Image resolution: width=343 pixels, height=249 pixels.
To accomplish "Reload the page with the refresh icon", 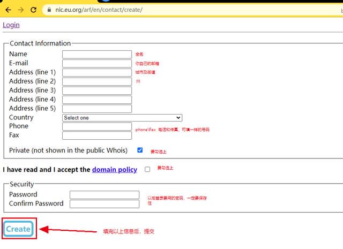I will coord(33,10).
